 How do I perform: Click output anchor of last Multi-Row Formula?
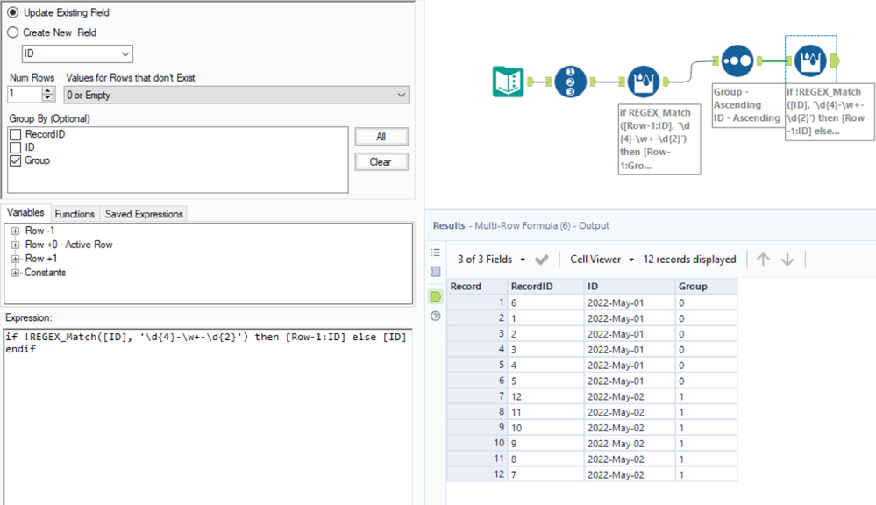(x=835, y=60)
